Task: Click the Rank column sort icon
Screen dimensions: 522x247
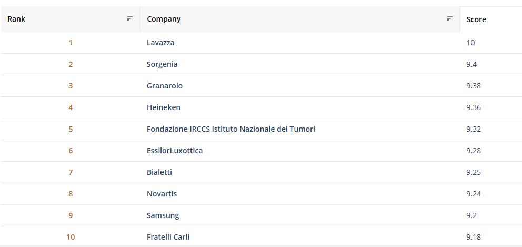Action: 130,18
